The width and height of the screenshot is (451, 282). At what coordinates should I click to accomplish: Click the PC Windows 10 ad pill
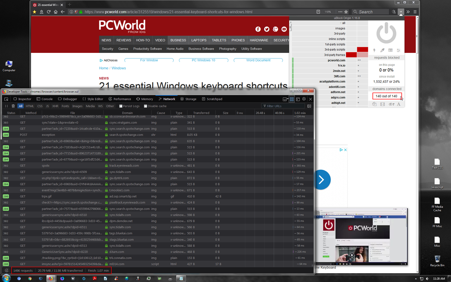pyautogui.click(x=203, y=60)
